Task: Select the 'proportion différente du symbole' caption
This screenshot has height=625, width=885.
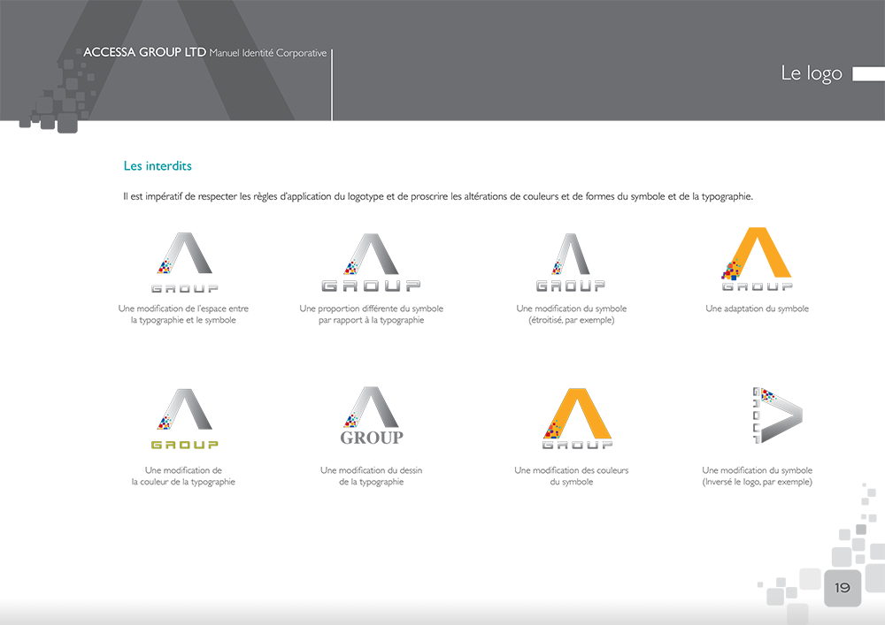Action: pyautogui.click(x=371, y=309)
